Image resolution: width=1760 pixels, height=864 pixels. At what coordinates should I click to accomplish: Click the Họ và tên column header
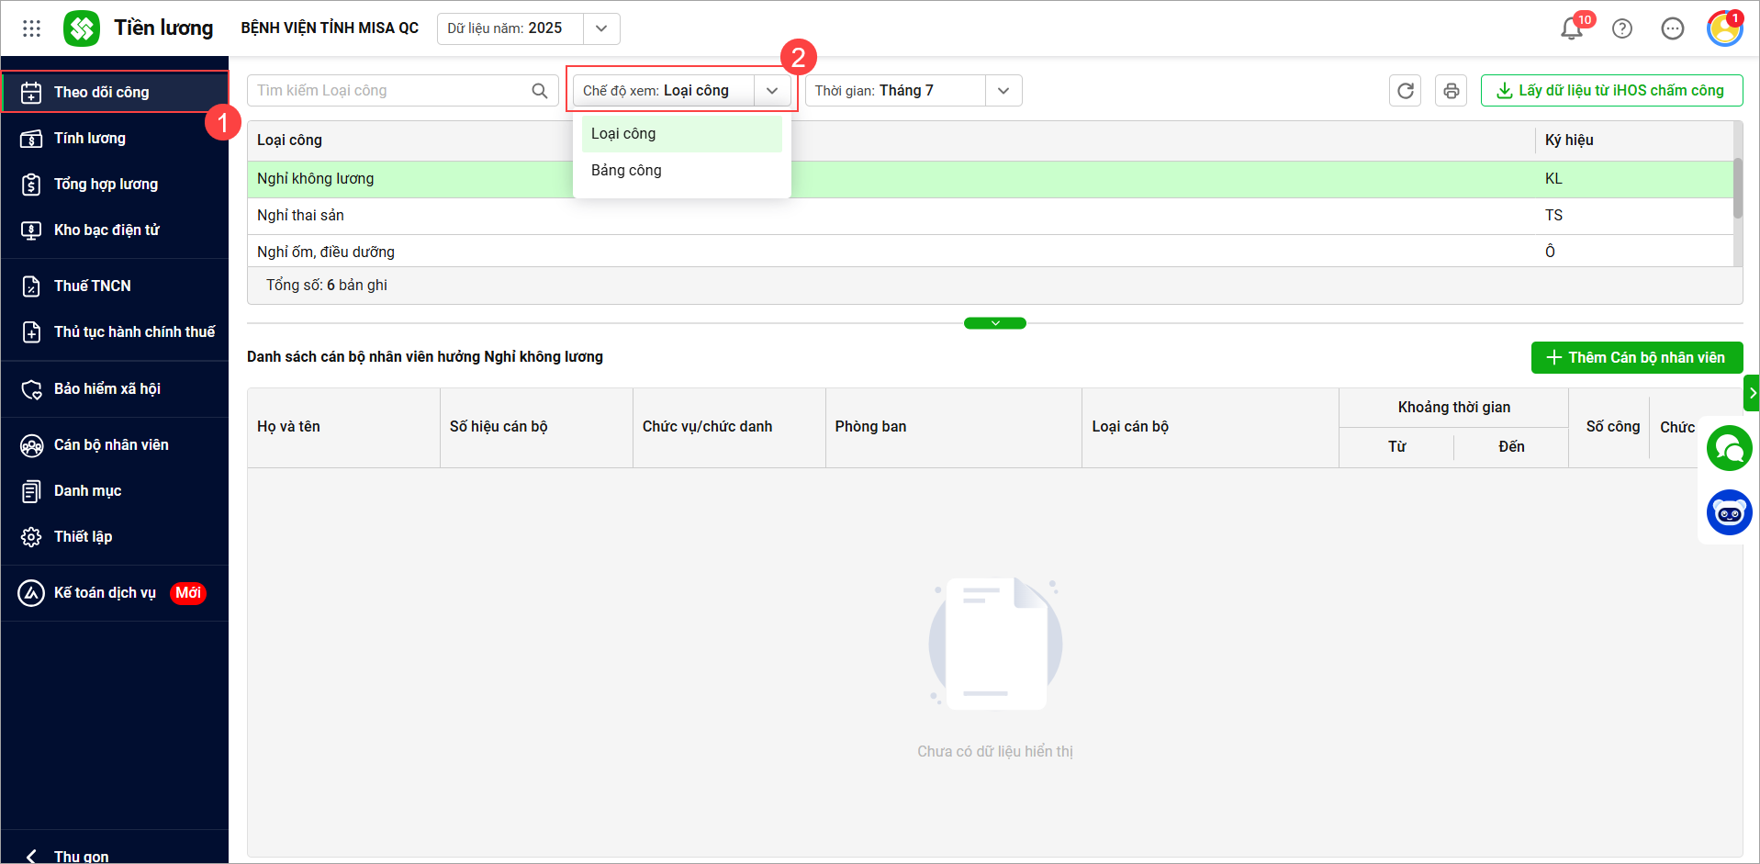click(x=344, y=427)
